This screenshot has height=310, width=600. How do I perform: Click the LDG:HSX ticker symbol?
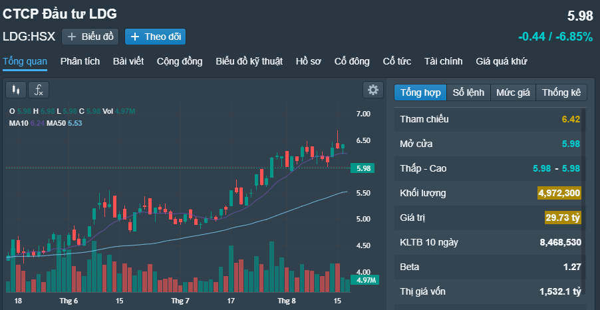(x=29, y=37)
